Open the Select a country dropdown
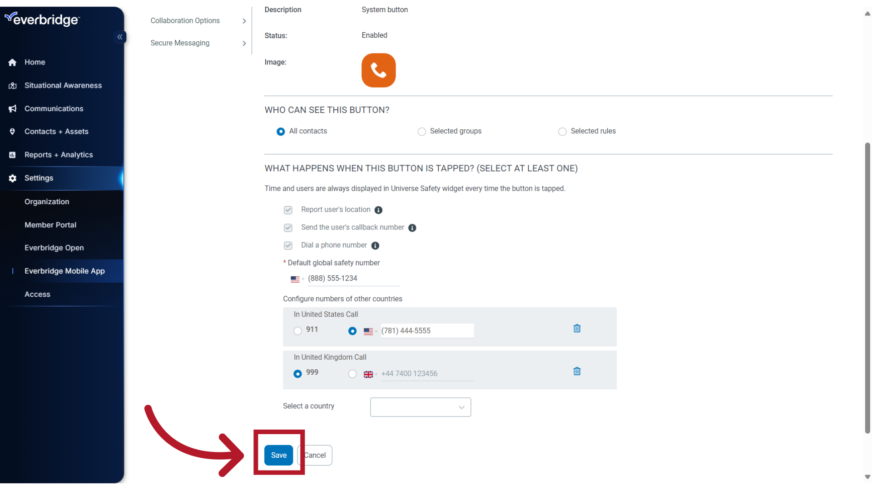872x490 pixels. (x=420, y=407)
